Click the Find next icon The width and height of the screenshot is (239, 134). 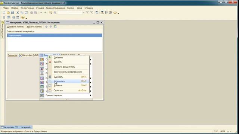(87, 13)
